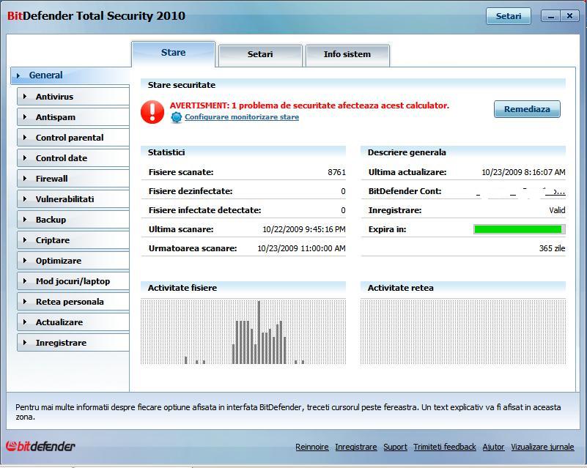
Task: Close the BitDefender window
Action: click(570, 15)
